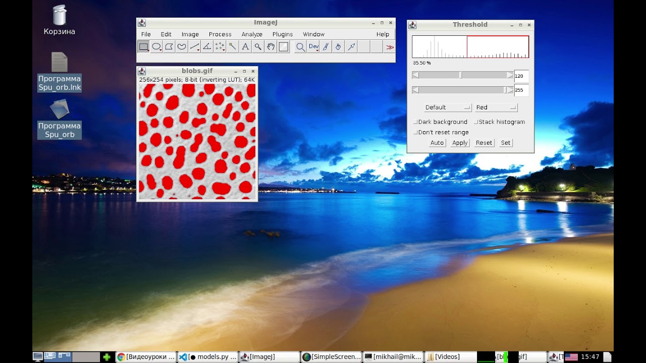Click the Auto threshold button
The image size is (646, 363).
[437, 143]
